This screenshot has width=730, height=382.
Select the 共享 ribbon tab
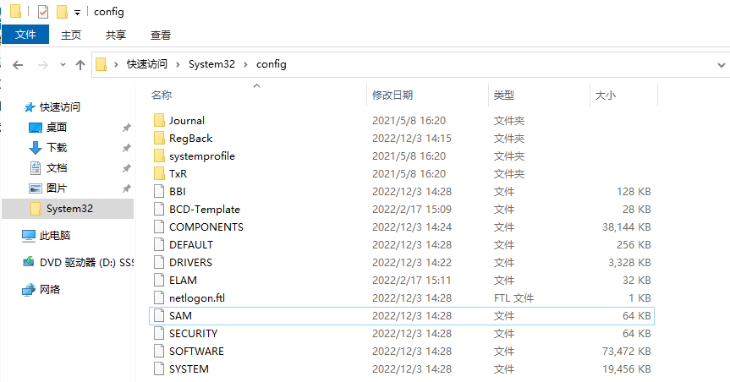click(x=116, y=35)
